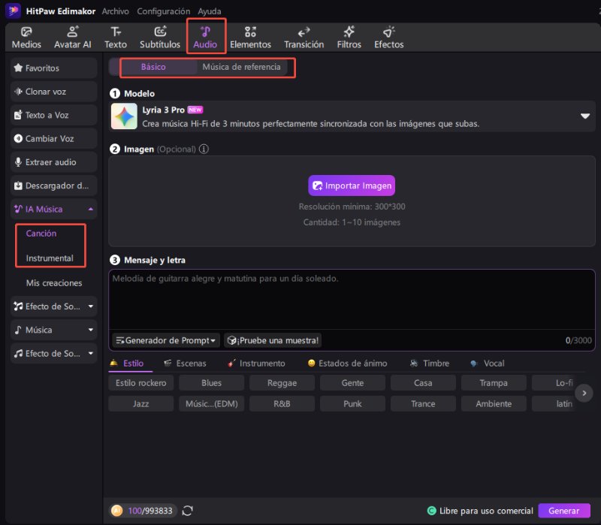601x525 pixels.
Task: Toggle the Reggae style tag
Action: 282,383
